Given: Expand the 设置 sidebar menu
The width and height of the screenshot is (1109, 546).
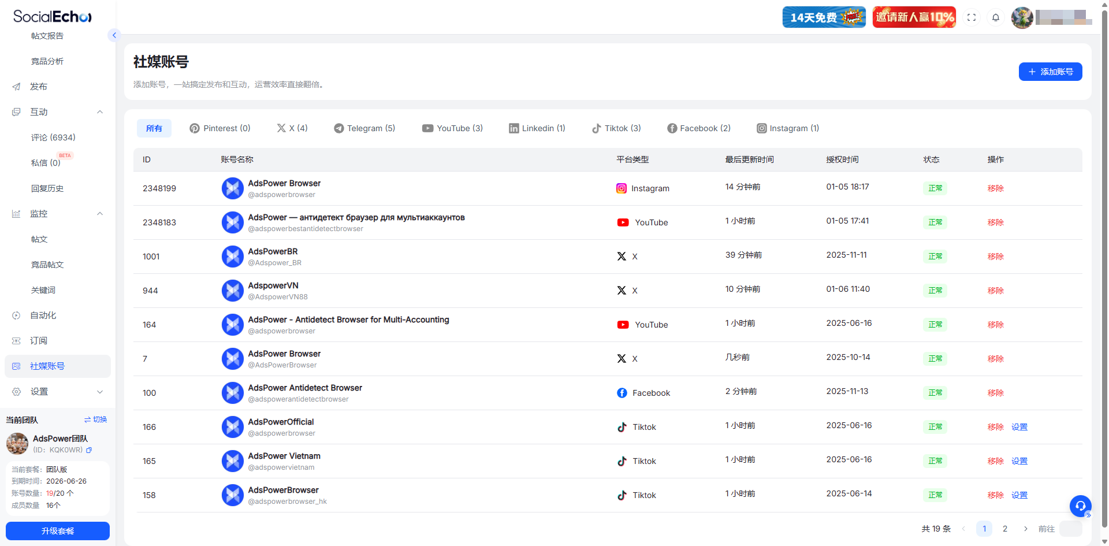Looking at the screenshot, I should [100, 392].
